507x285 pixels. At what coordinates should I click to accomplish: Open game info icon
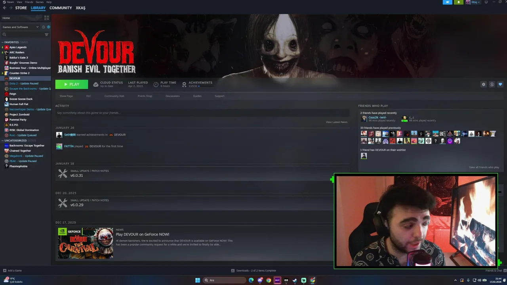click(492, 84)
